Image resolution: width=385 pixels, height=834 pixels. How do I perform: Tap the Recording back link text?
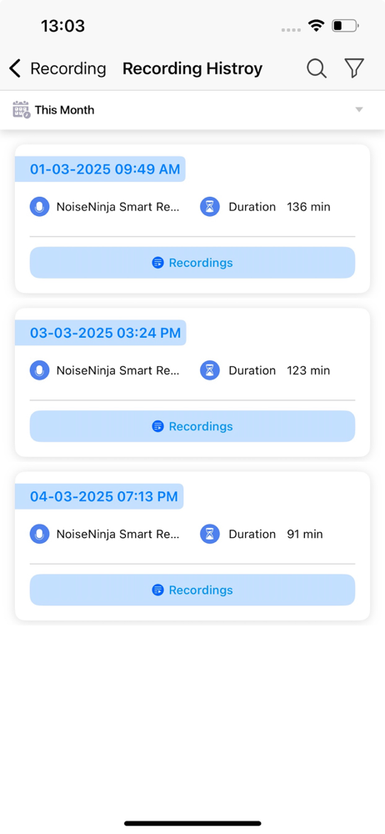click(68, 68)
